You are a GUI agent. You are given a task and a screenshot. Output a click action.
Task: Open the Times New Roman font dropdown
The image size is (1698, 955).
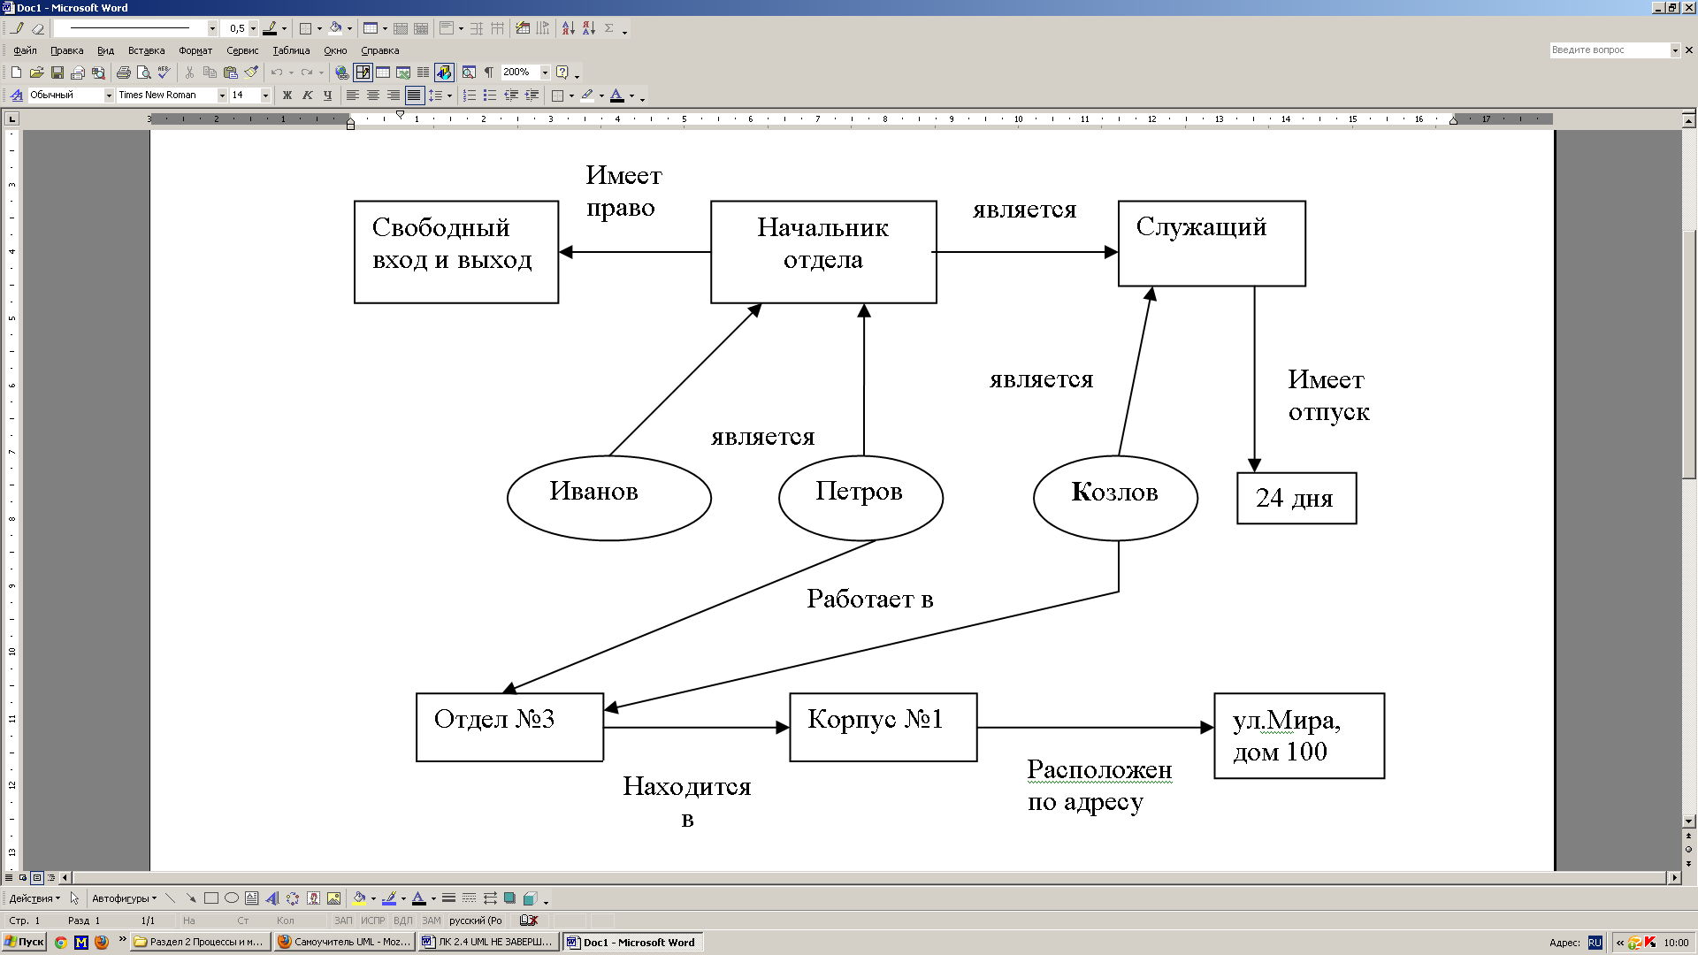tap(222, 95)
